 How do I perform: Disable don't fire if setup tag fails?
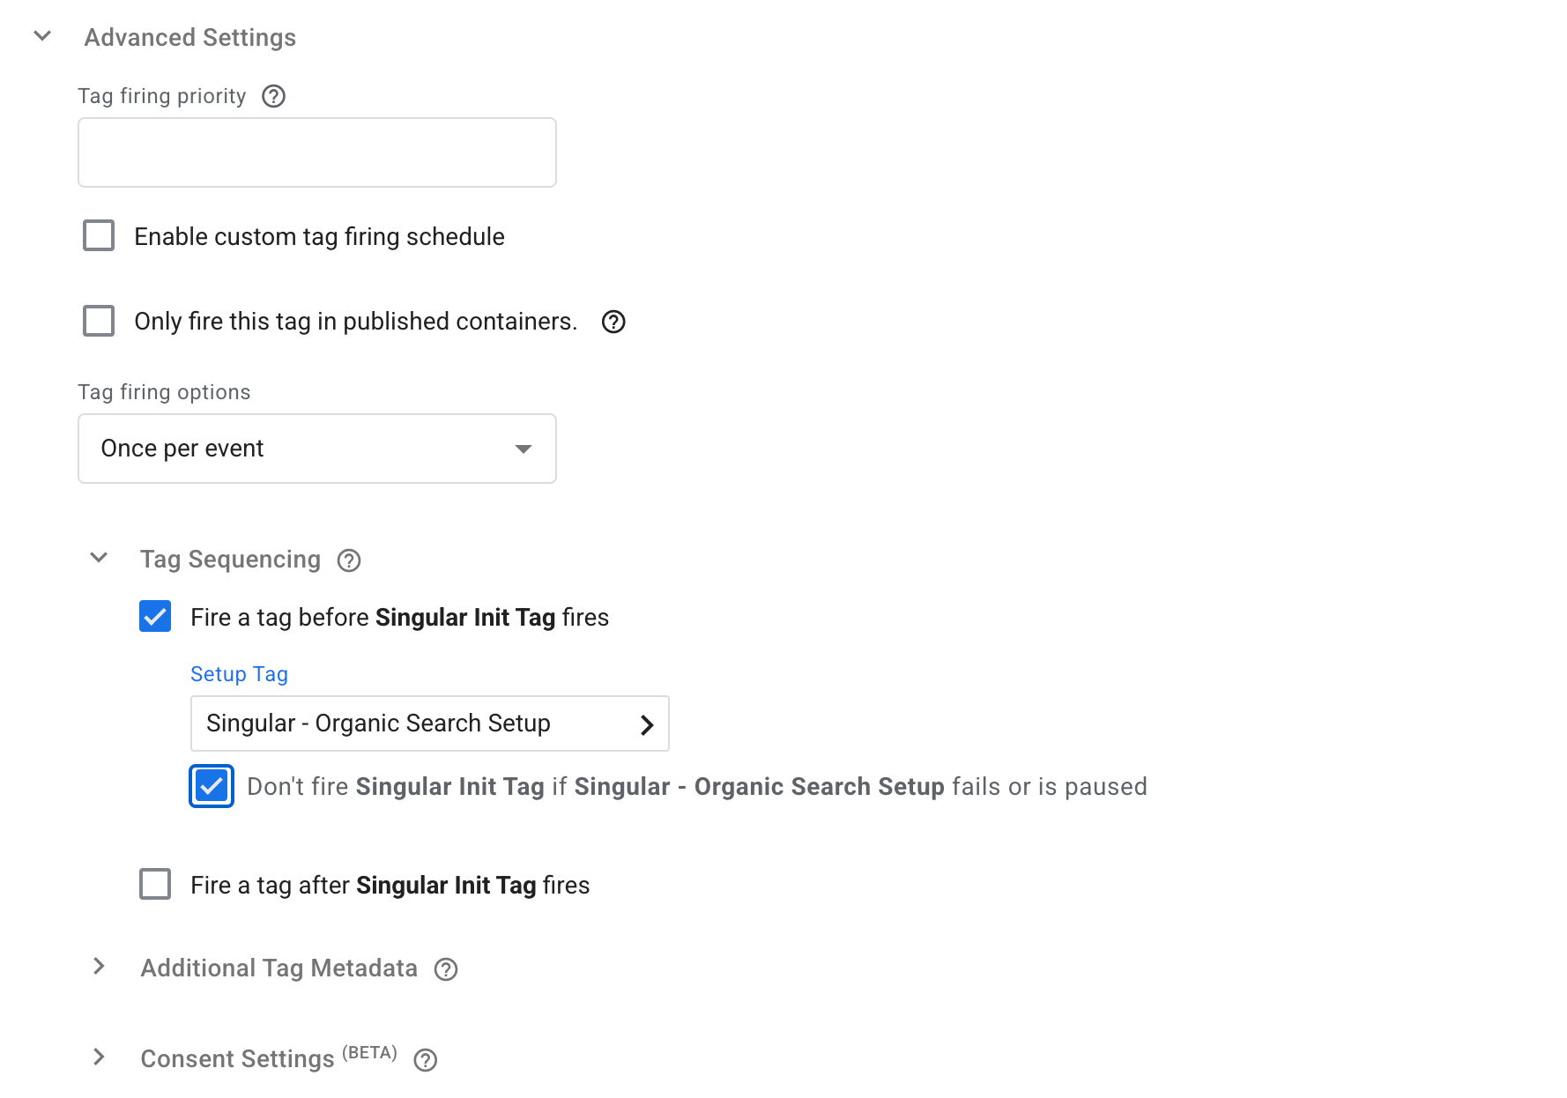pos(211,786)
